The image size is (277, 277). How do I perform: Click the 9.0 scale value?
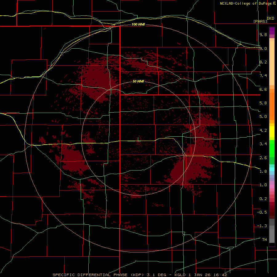coord(263,48)
